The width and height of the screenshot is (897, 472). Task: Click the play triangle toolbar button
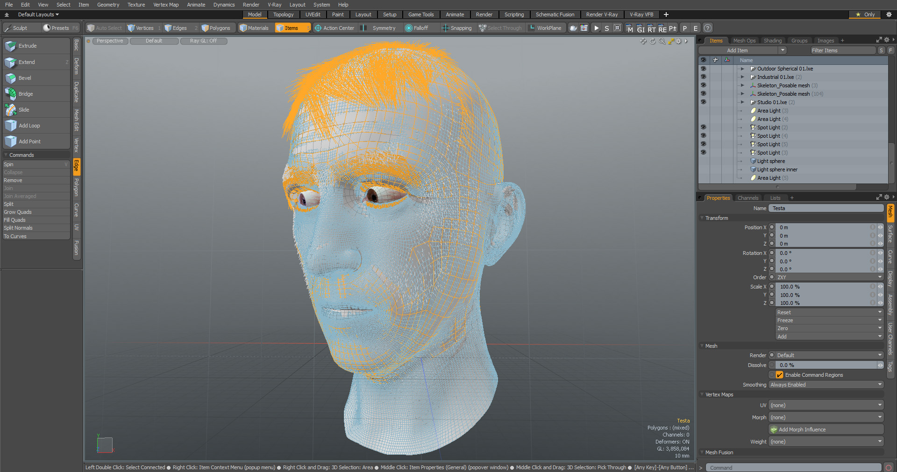click(596, 28)
